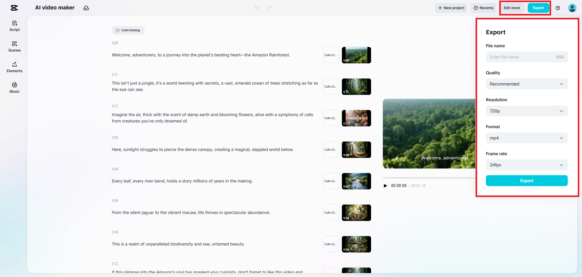This screenshot has height=277, width=582.
Task: Click the Edit more button
Action: pos(512,8)
